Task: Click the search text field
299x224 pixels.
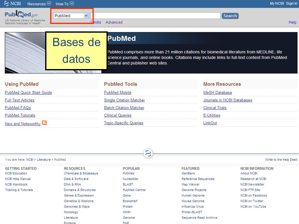Action: tap(155, 16)
